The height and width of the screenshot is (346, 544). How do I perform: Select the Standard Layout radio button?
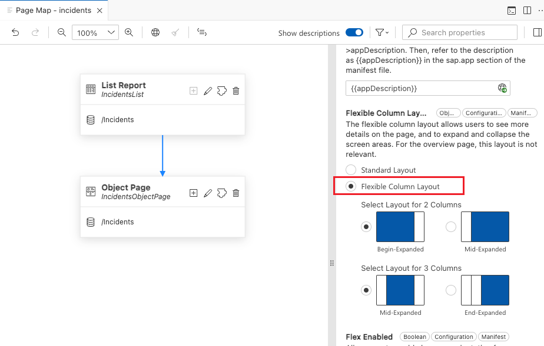click(x=351, y=170)
